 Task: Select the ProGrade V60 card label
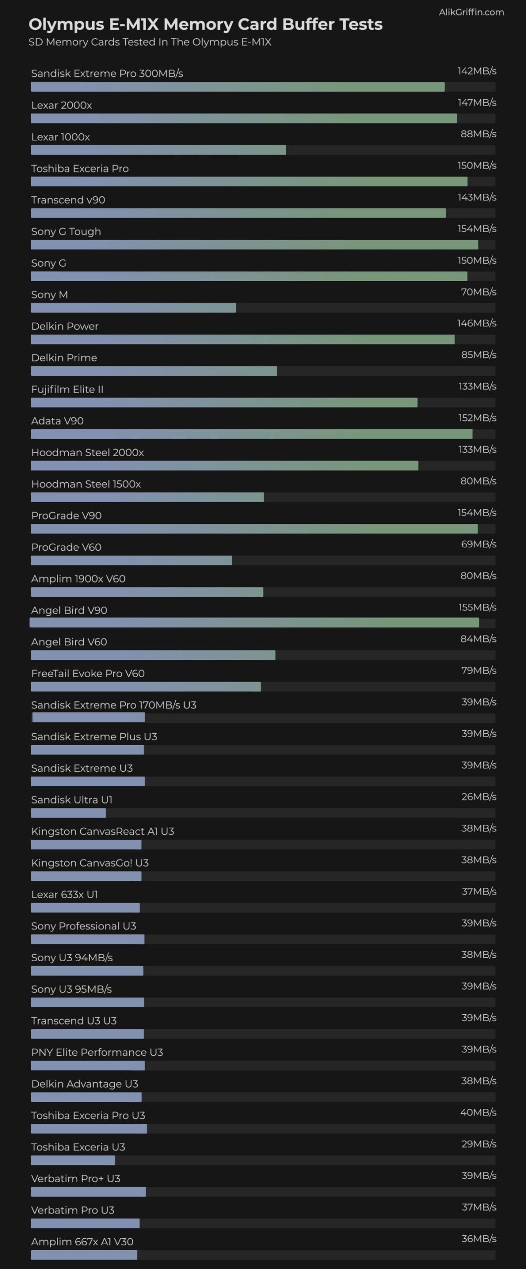[66, 547]
